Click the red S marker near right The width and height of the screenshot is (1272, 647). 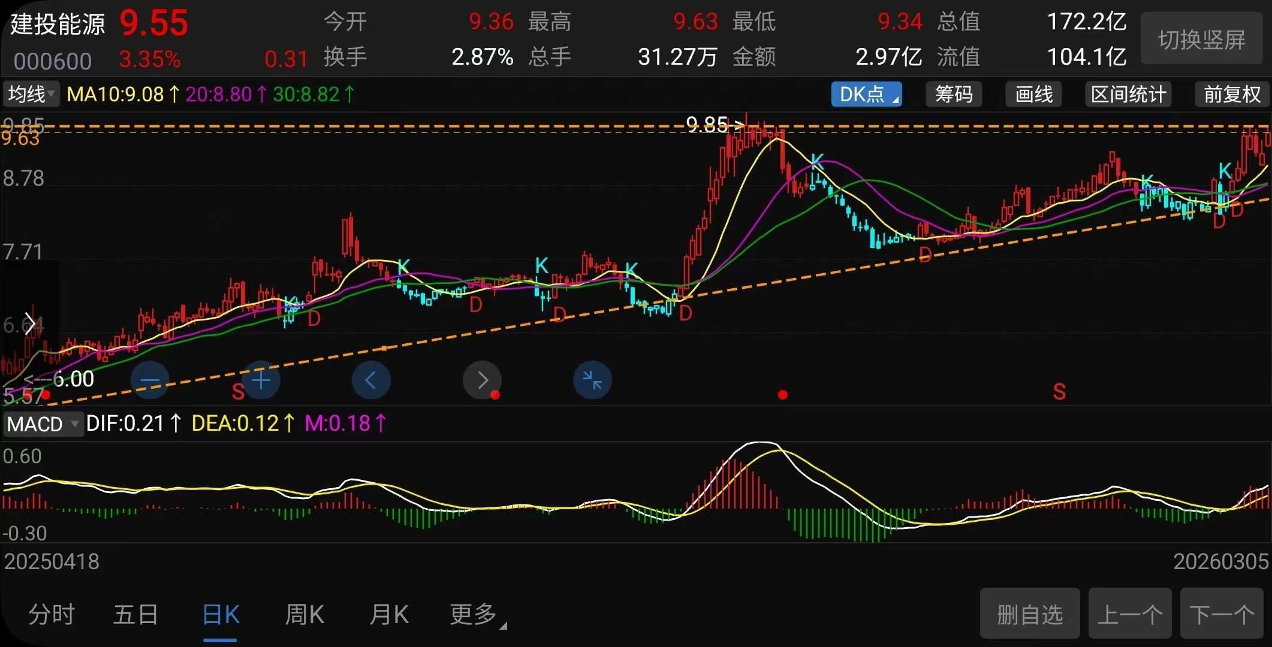1059,392
